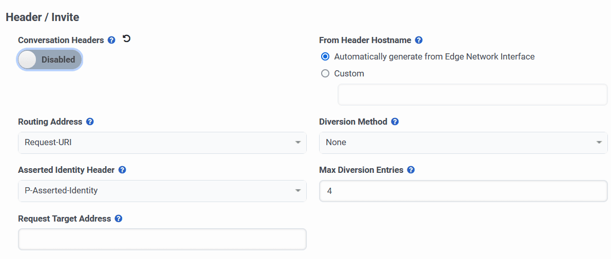Enable the Conversation Headers toggle

[x=50, y=59]
